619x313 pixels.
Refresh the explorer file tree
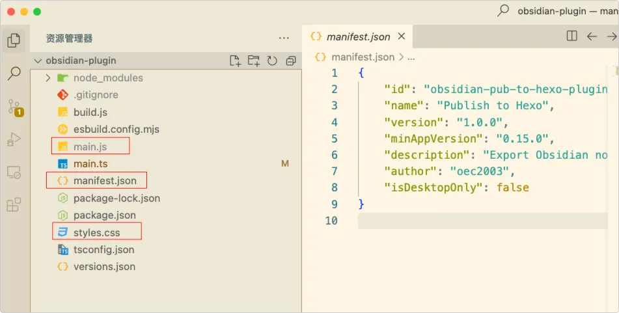(x=272, y=61)
